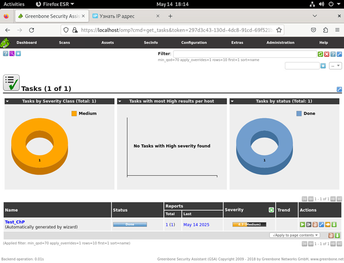Open Firefox list all tabs chevron
Viewport: 344px width, 263px height.
pyautogui.click(x=314, y=16)
